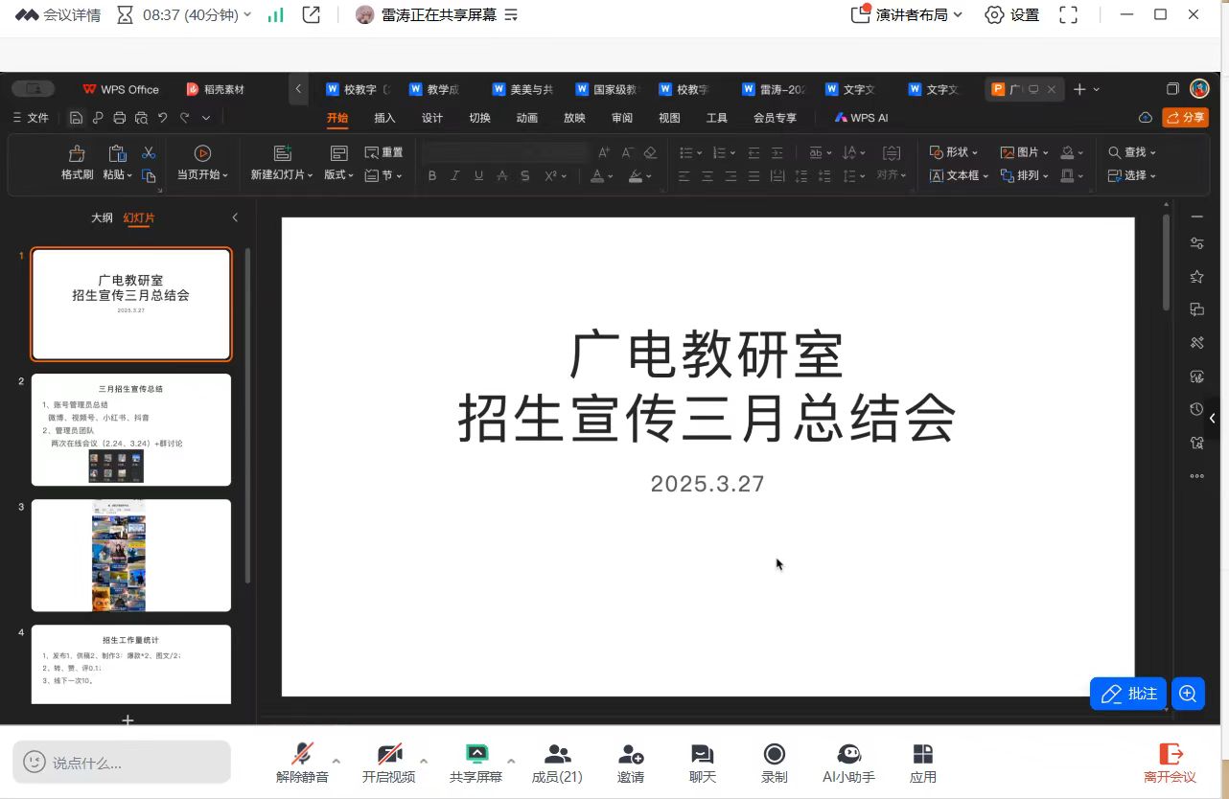Click the 离开会议 leave meeting button

(1170, 763)
